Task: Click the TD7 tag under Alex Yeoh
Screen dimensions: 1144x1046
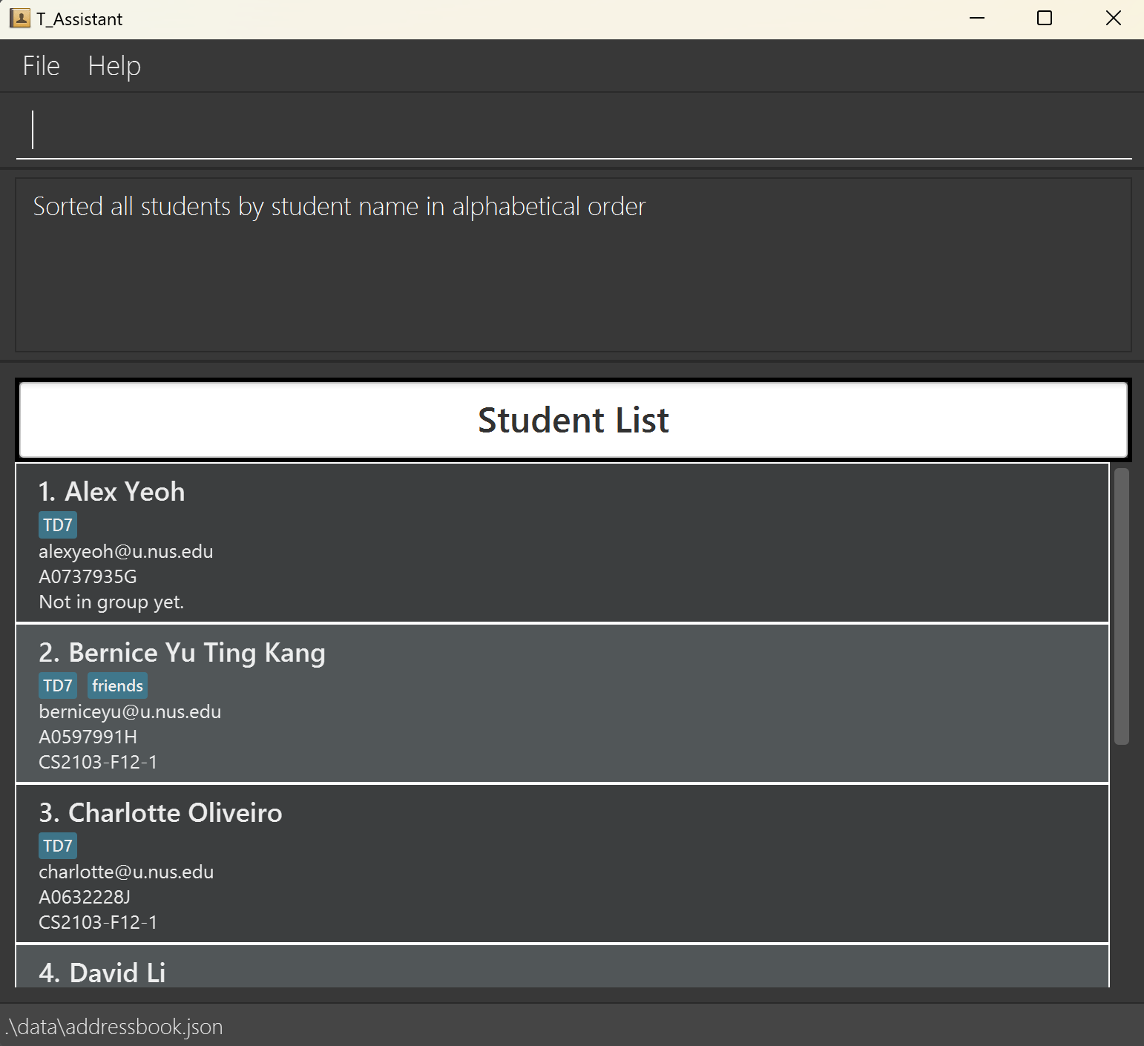Action: [58, 525]
